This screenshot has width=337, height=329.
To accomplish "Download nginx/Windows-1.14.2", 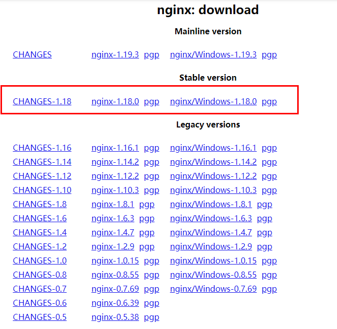I will click(x=213, y=162).
